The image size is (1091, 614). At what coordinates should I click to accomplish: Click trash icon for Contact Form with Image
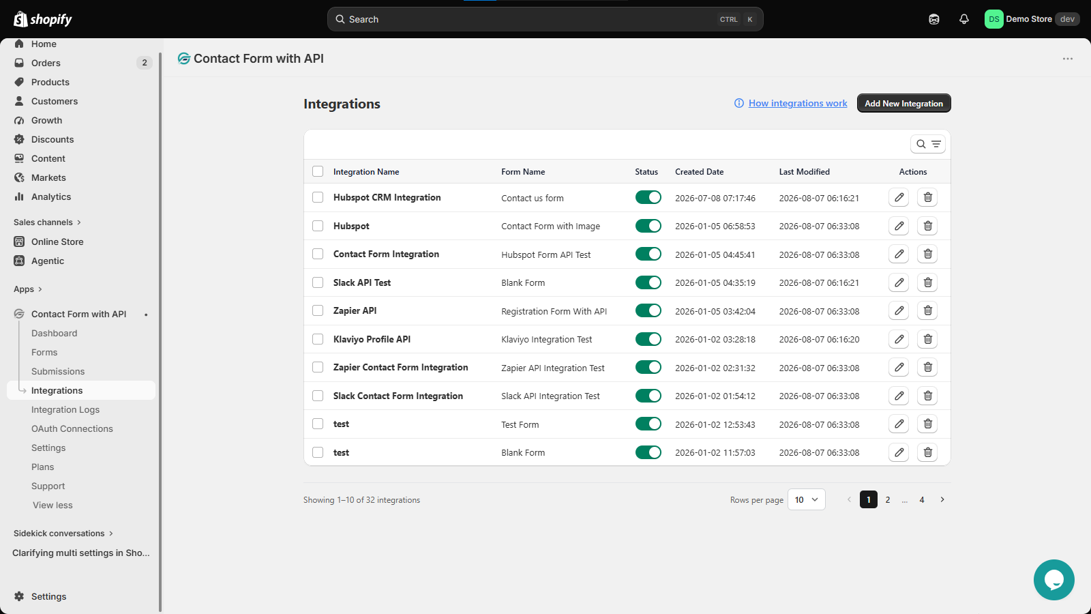point(927,226)
